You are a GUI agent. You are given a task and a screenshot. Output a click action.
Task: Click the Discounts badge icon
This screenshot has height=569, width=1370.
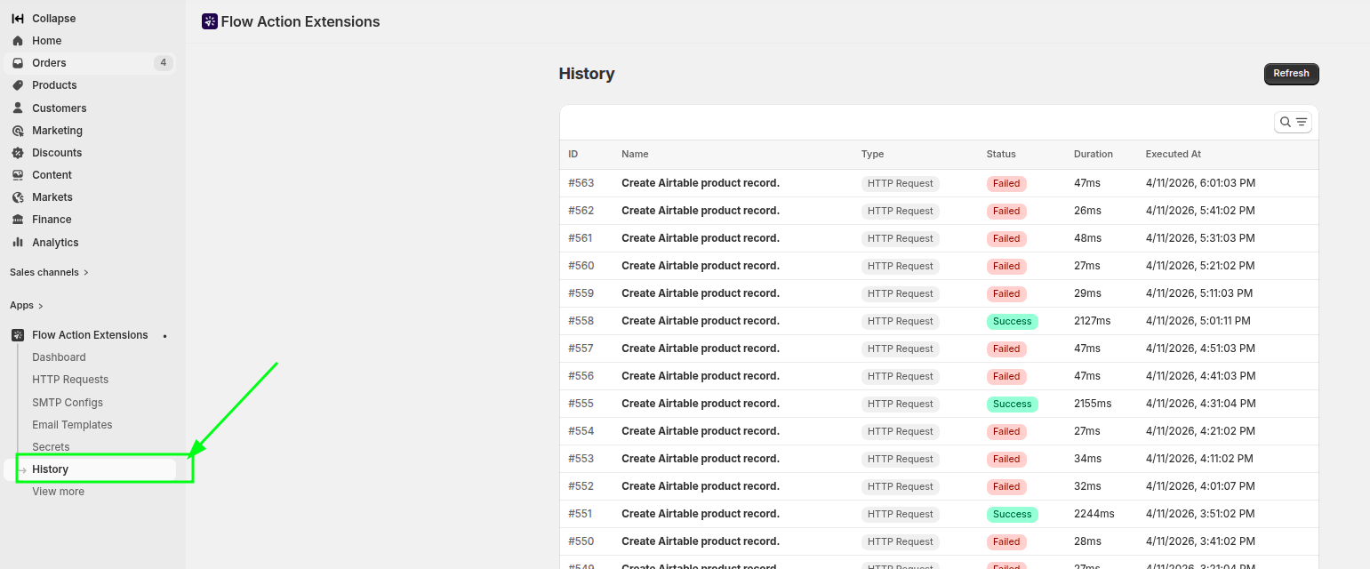point(18,153)
